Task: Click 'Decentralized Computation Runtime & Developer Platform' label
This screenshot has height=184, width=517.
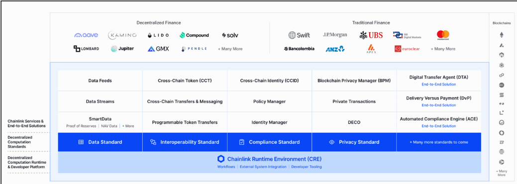Action: pyautogui.click(x=27, y=162)
